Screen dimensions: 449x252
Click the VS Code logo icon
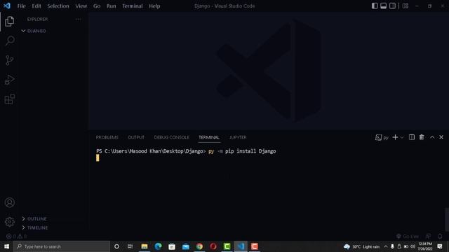pyautogui.click(x=7, y=6)
